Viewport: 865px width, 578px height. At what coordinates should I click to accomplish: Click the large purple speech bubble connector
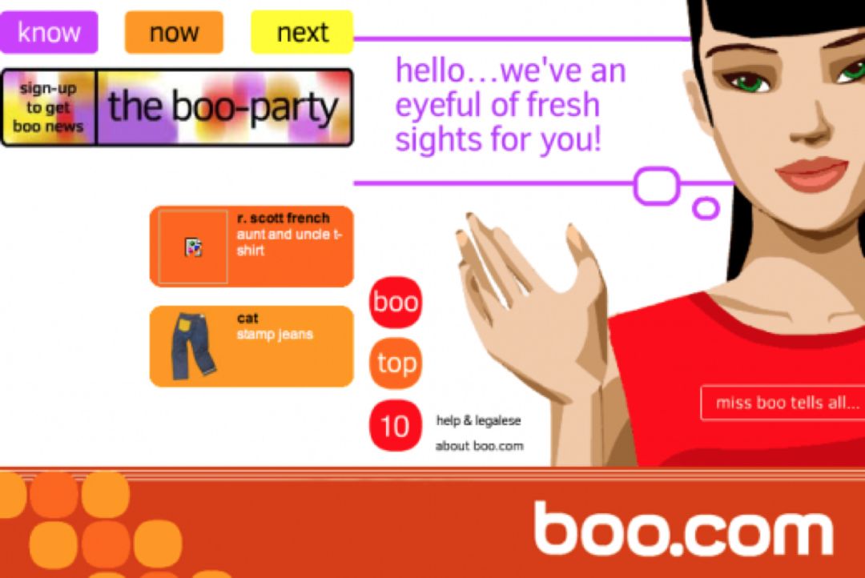(657, 186)
